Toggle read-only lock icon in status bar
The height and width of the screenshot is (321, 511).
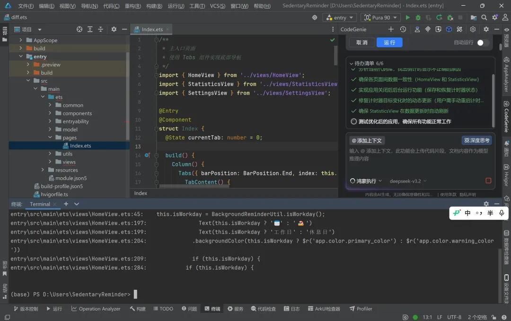494,317
